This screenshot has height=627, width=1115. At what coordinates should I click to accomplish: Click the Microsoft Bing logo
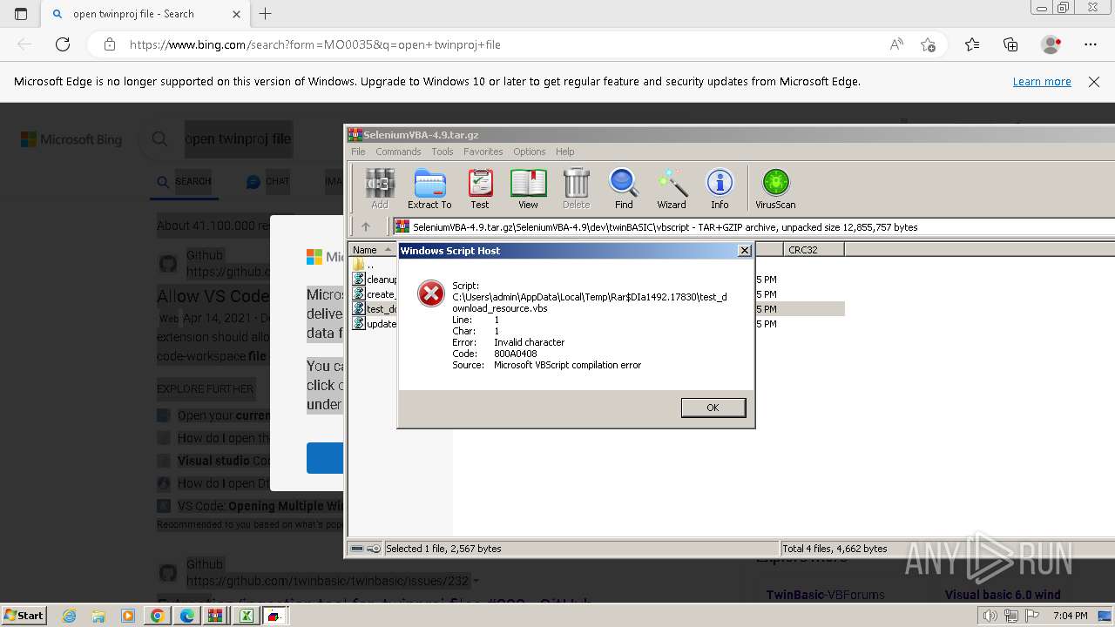pyautogui.click(x=71, y=139)
